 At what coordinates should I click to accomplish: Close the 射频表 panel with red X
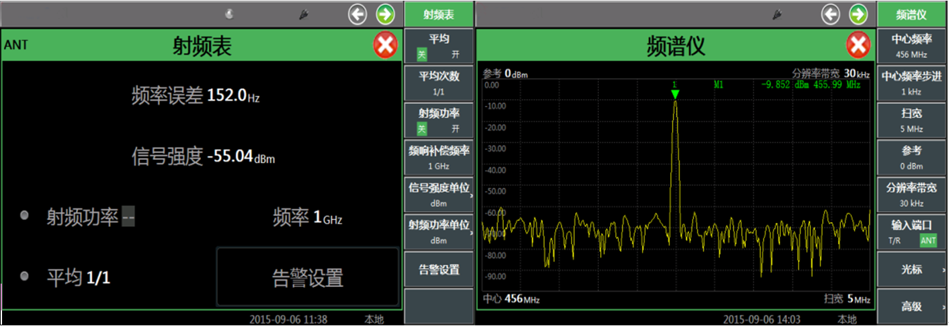(x=385, y=46)
